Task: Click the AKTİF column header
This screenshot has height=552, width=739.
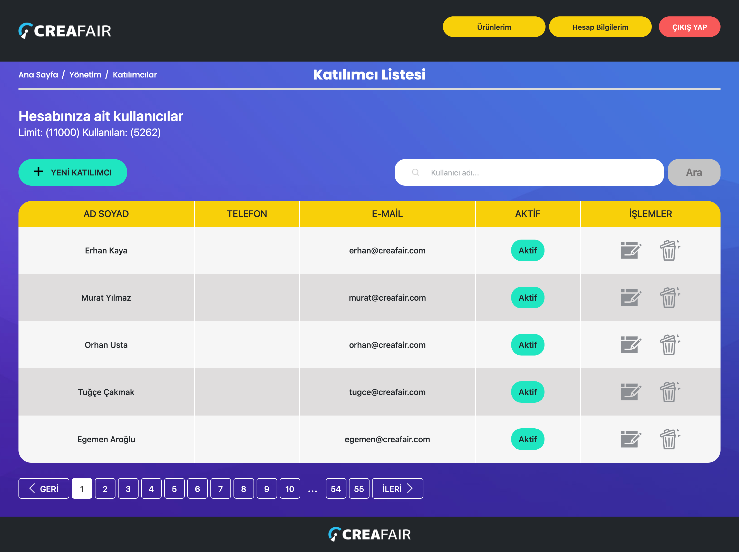Action: coord(528,214)
